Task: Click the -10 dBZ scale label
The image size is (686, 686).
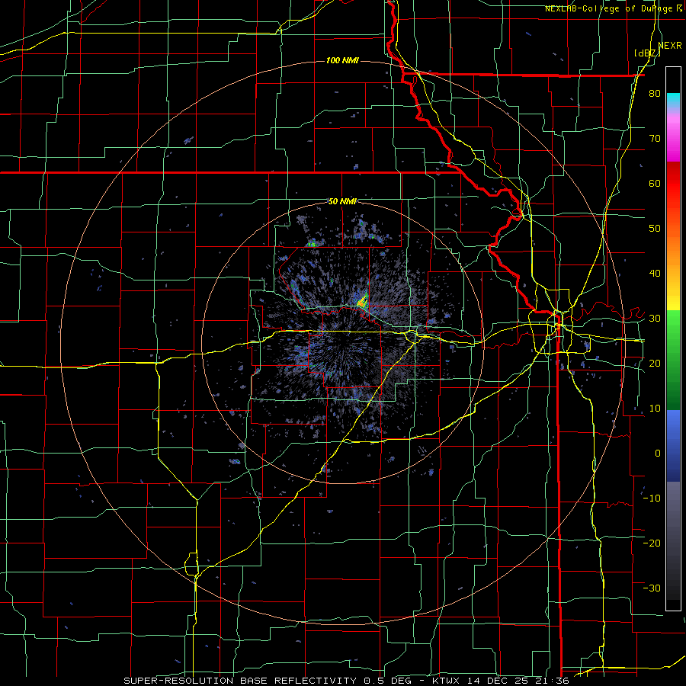Action: [x=652, y=498]
